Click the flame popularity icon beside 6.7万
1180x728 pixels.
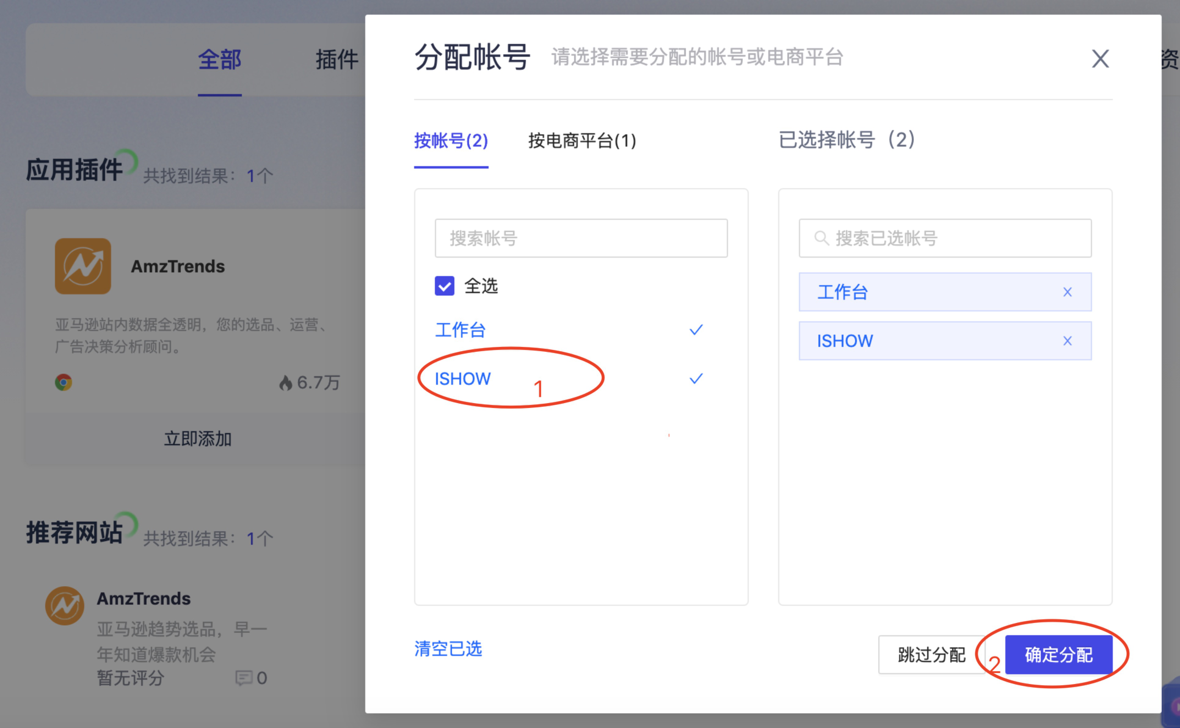pyautogui.click(x=286, y=383)
